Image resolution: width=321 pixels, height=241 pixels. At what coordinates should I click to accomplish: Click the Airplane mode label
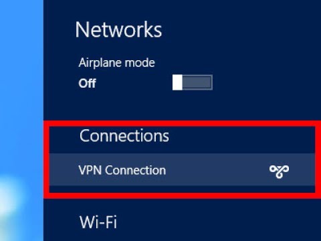116,63
